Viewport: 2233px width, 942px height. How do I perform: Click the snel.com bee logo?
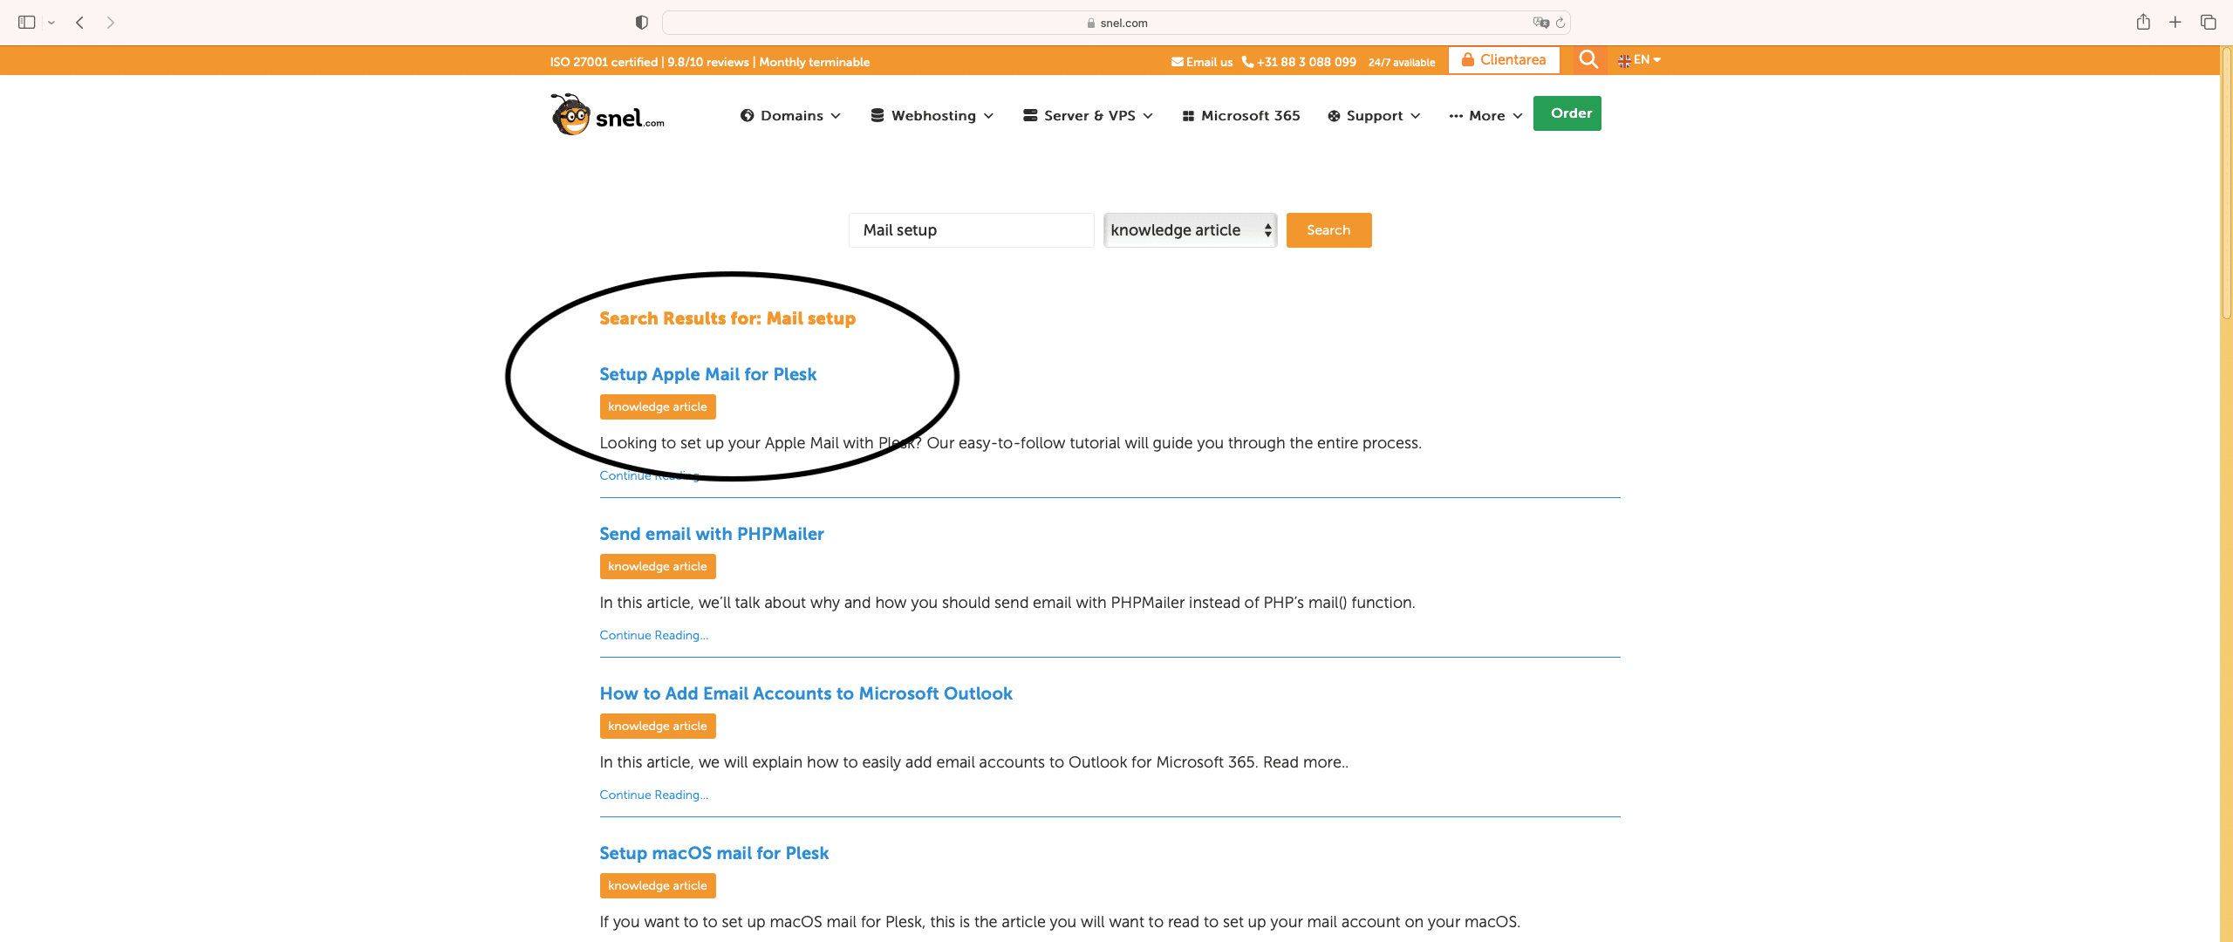tap(607, 115)
